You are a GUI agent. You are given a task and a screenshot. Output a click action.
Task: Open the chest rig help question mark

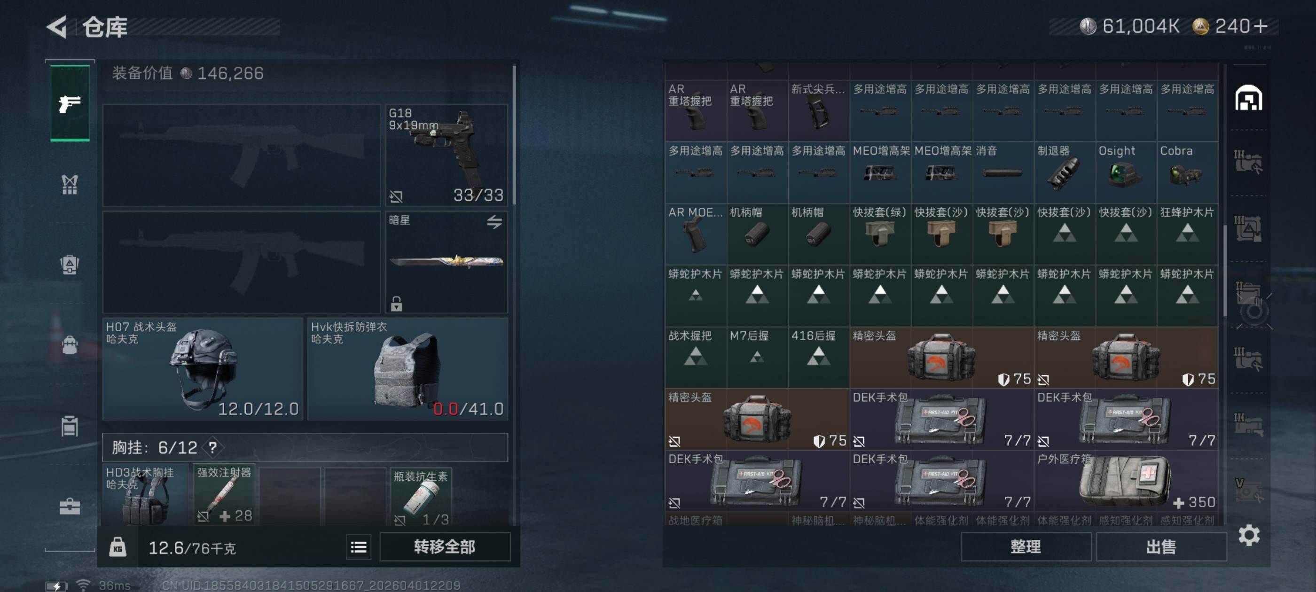pos(212,448)
